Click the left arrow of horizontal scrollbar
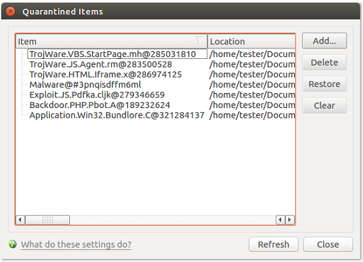The height and width of the screenshot is (262, 363). pyautogui.click(x=20, y=219)
